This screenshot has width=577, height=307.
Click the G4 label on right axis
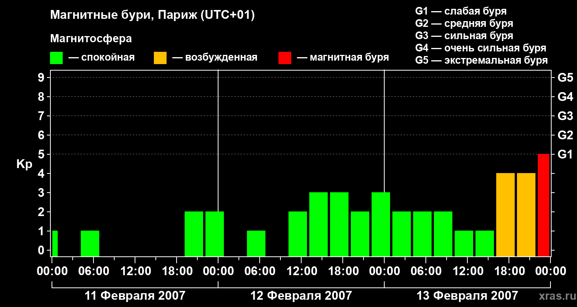(x=565, y=97)
